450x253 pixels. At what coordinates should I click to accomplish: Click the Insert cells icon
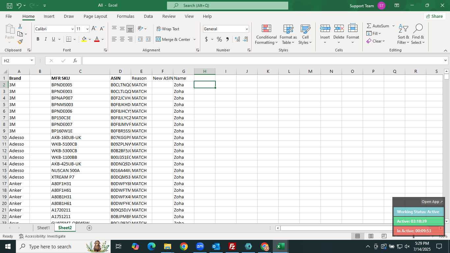[325, 29]
